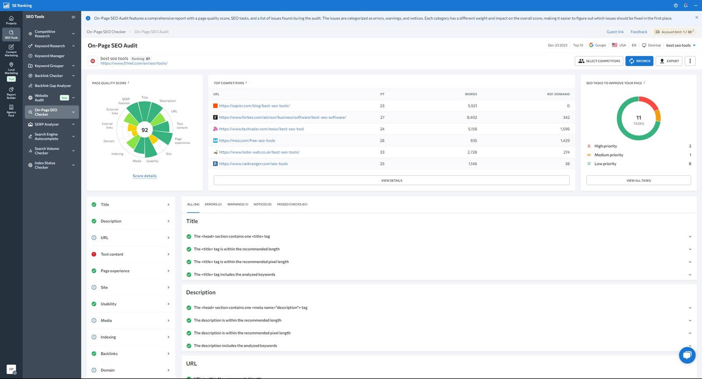Click the EXPORT button

[669, 61]
